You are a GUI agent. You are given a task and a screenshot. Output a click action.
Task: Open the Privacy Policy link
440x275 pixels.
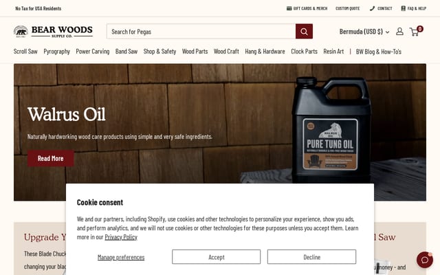(121, 237)
